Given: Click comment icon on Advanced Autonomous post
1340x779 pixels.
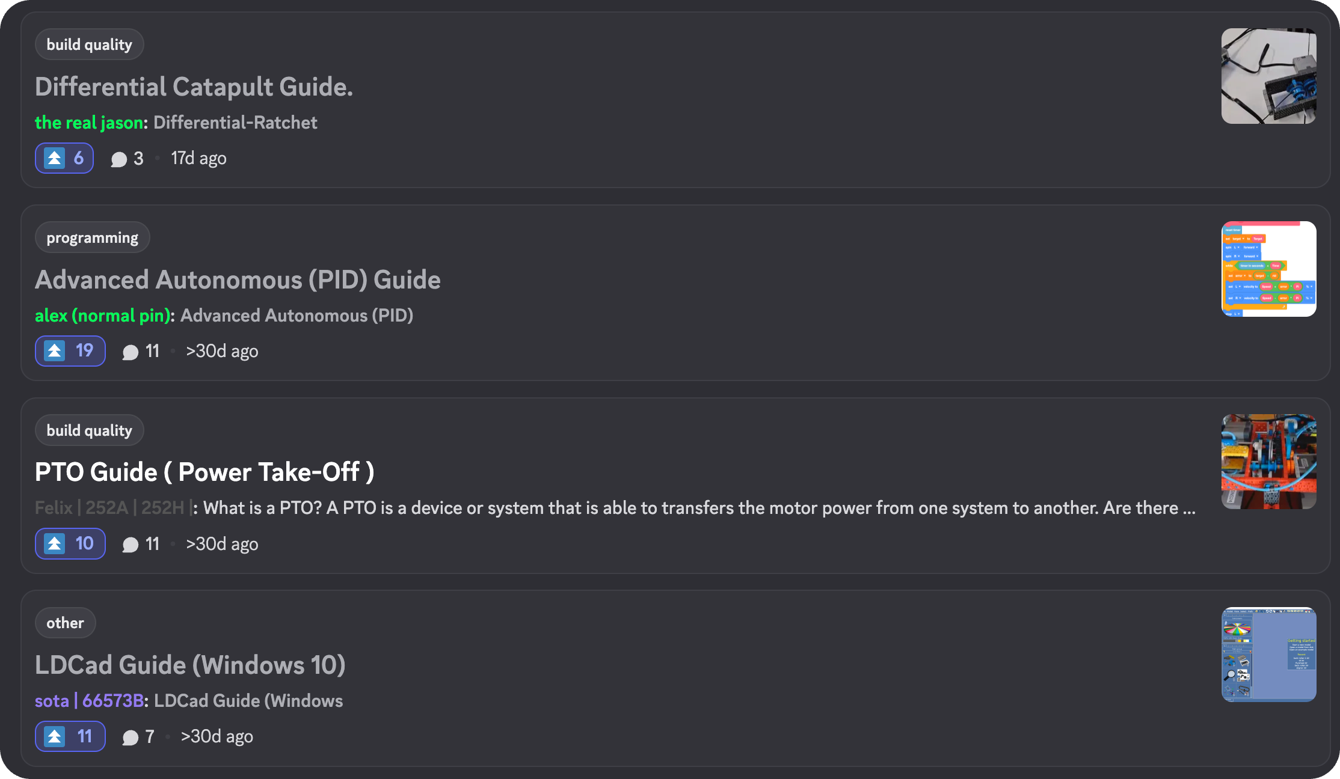Looking at the screenshot, I should coord(131,352).
